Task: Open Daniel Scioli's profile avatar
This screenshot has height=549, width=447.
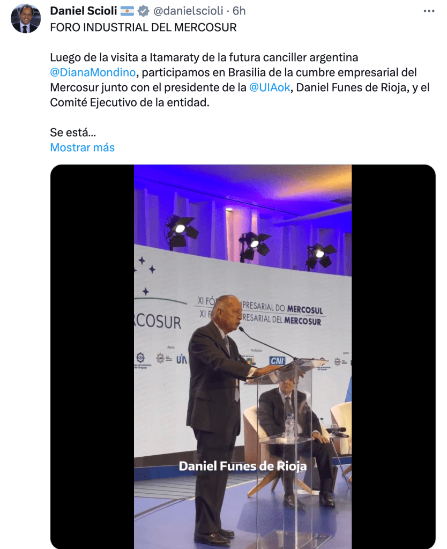Action: [26, 18]
